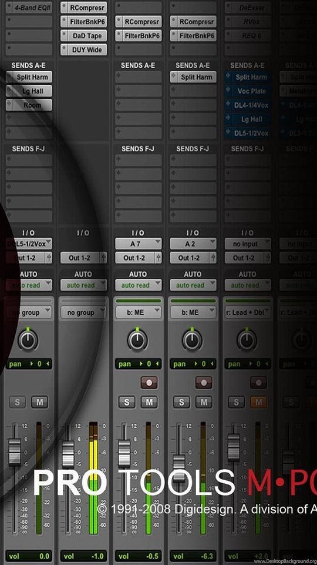Viewport: 317px width, 565px height.
Task: Open the DL4-1/4Vox send
Action: click(252, 105)
